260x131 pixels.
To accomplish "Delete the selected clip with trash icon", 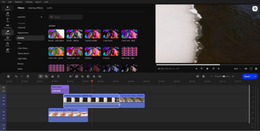I will click(x=28, y=76).
